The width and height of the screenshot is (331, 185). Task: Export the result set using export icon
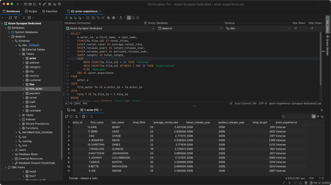[76, 116]
